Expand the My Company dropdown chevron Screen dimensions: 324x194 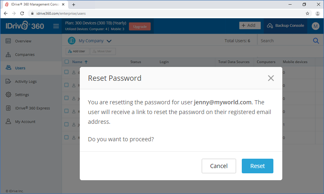point(109,41)
